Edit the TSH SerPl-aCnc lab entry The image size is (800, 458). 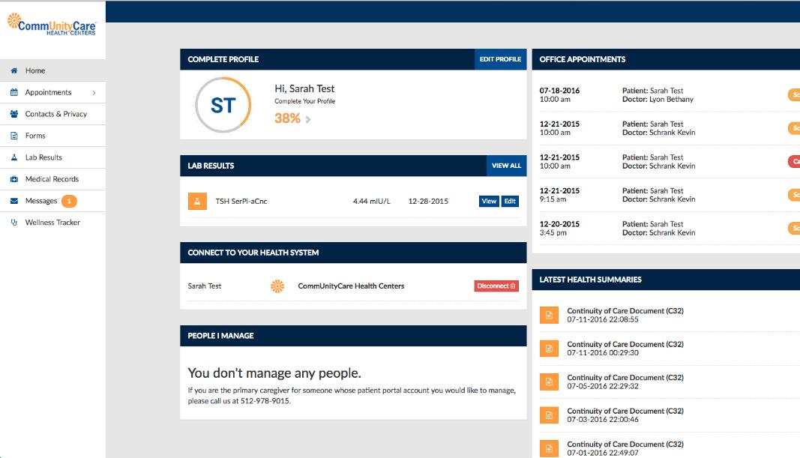pyautogui.click(x=510, y=201)
